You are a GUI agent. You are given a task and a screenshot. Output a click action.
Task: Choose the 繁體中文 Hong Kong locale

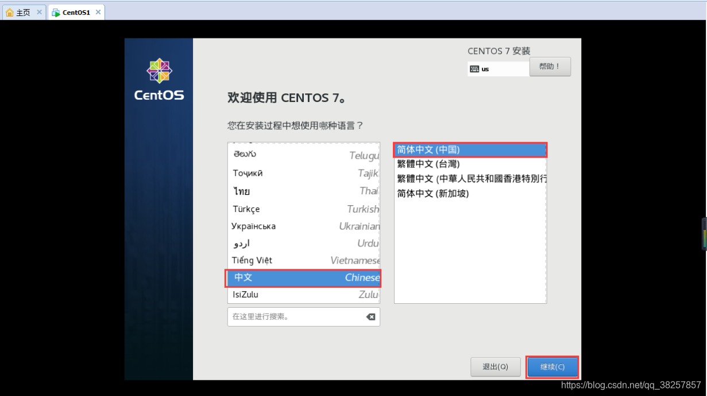pyautogui.click(x=470, y=179)
